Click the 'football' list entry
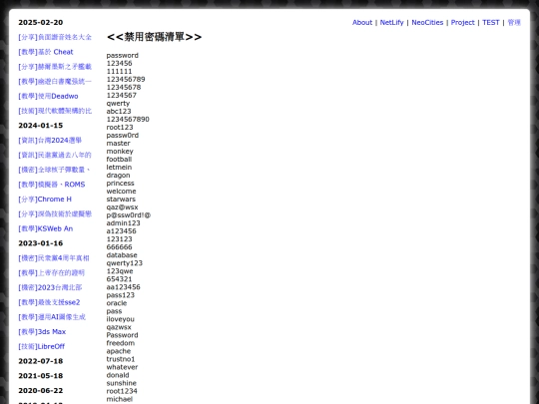This screenshot has width=539, height=404. tap(119, 159)
